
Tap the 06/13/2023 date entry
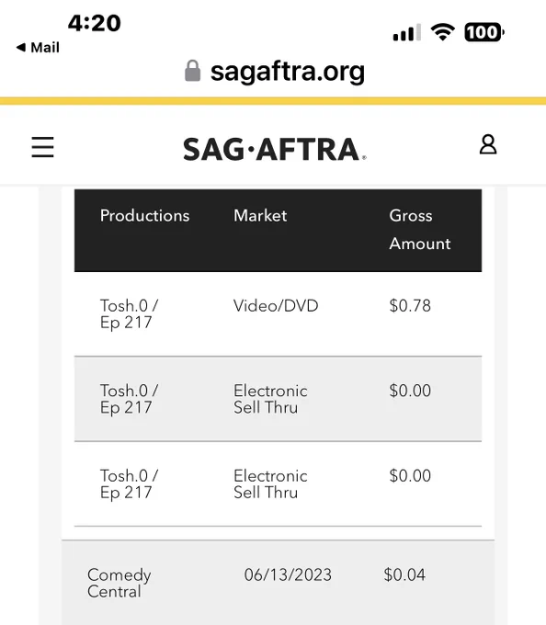[288, 574]
